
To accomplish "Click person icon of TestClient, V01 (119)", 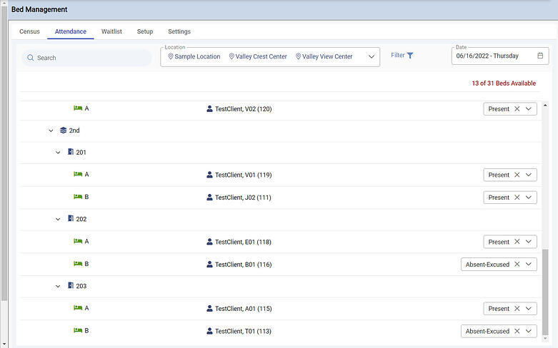I will click(209, 175).
